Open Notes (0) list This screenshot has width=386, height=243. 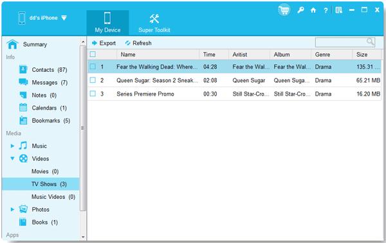tap(44, 96)
